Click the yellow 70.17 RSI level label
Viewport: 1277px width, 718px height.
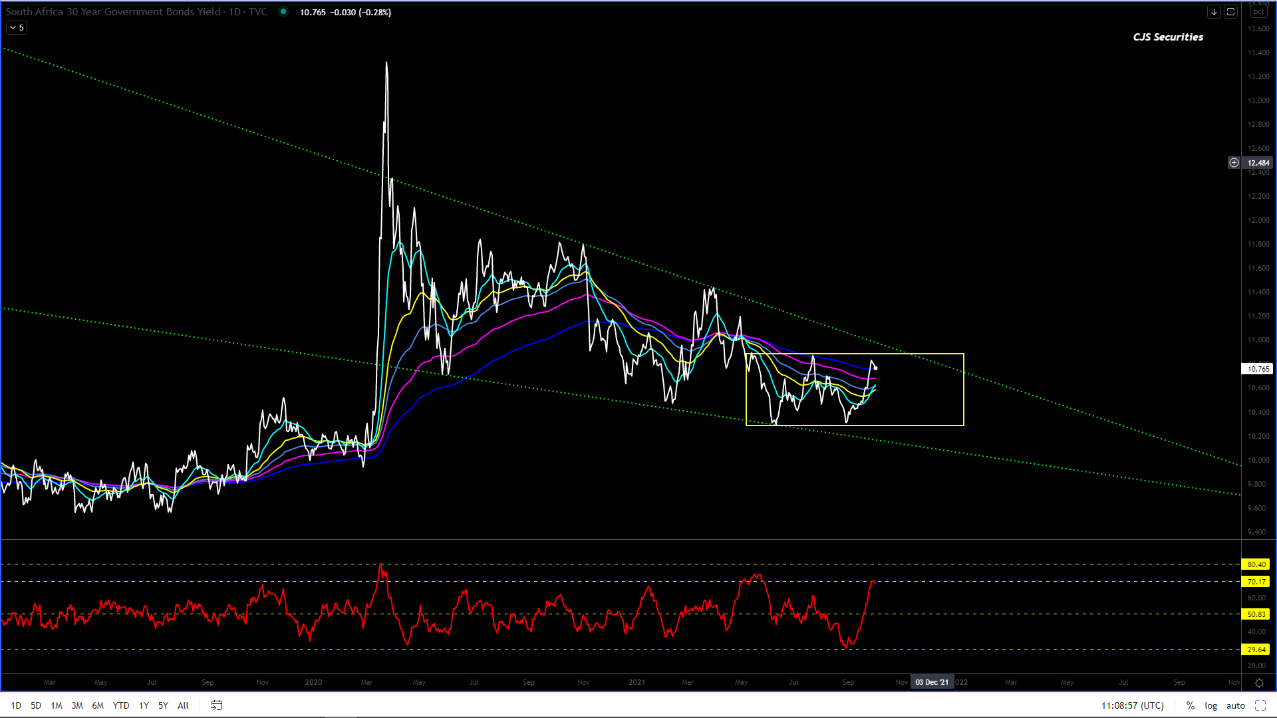[x=1256, y=582]
